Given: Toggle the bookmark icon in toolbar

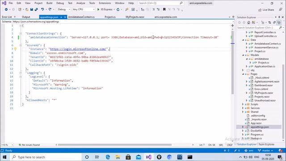Looking at the screenshot, I should pyautogui.click(x=164, y=9).
